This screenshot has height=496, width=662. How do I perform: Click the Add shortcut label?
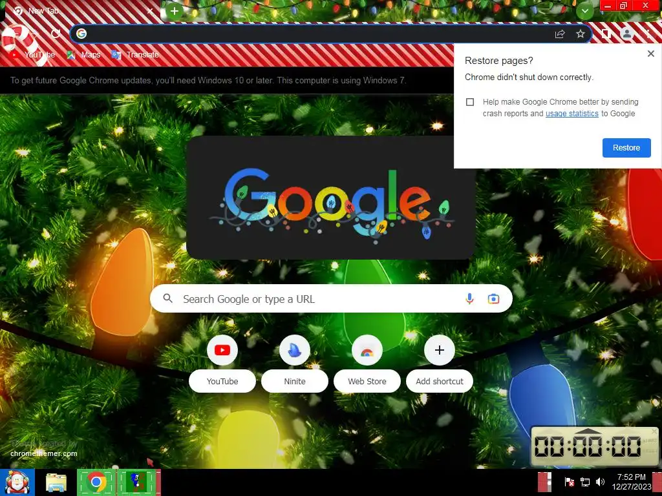[440, 381]
